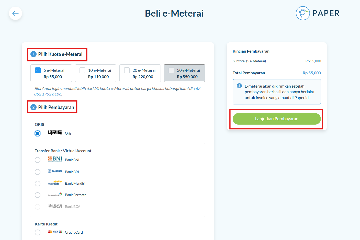This screenshot has height=240, width=360.
Task: Select the Qris radio button
Action: point(38,133)
